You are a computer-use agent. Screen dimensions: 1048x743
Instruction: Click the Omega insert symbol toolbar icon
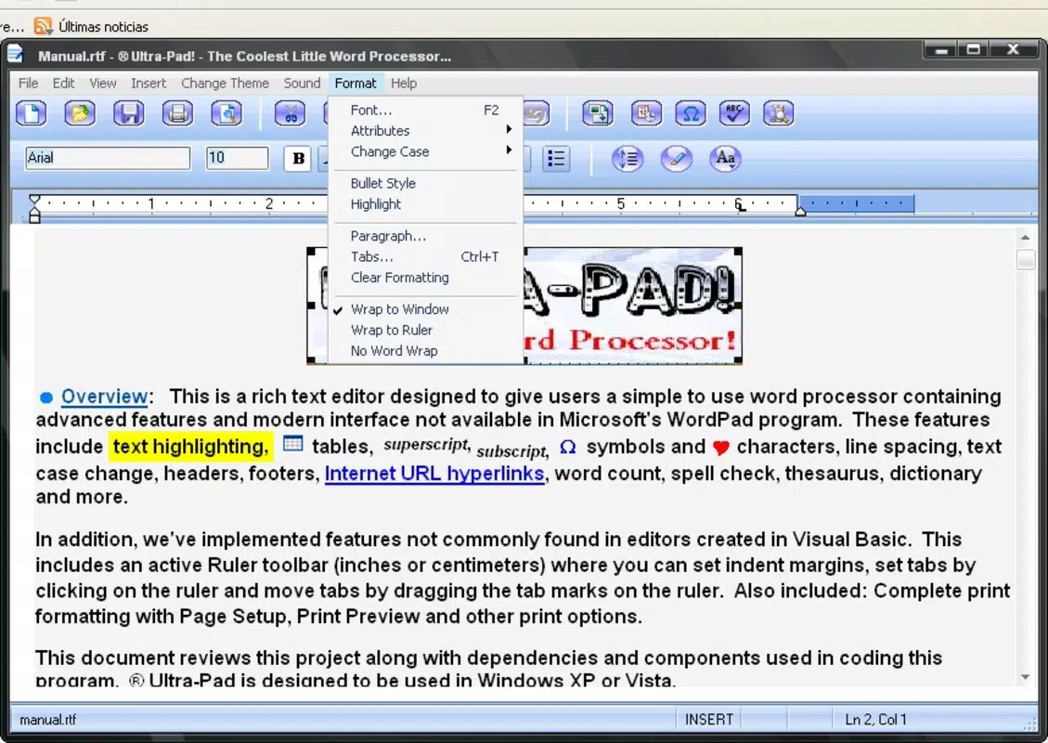692,113
